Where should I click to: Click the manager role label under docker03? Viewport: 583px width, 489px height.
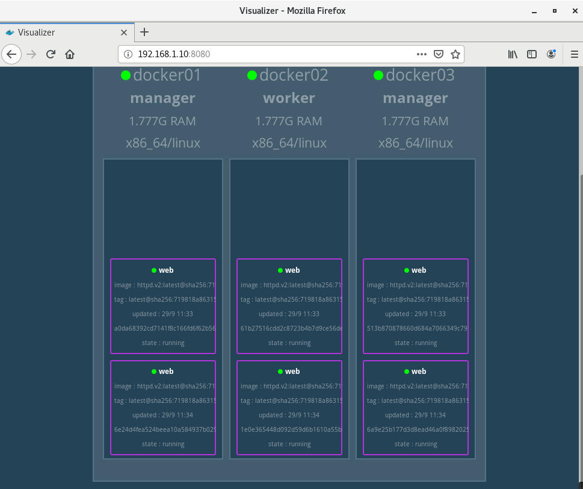(x=415, y=98)
